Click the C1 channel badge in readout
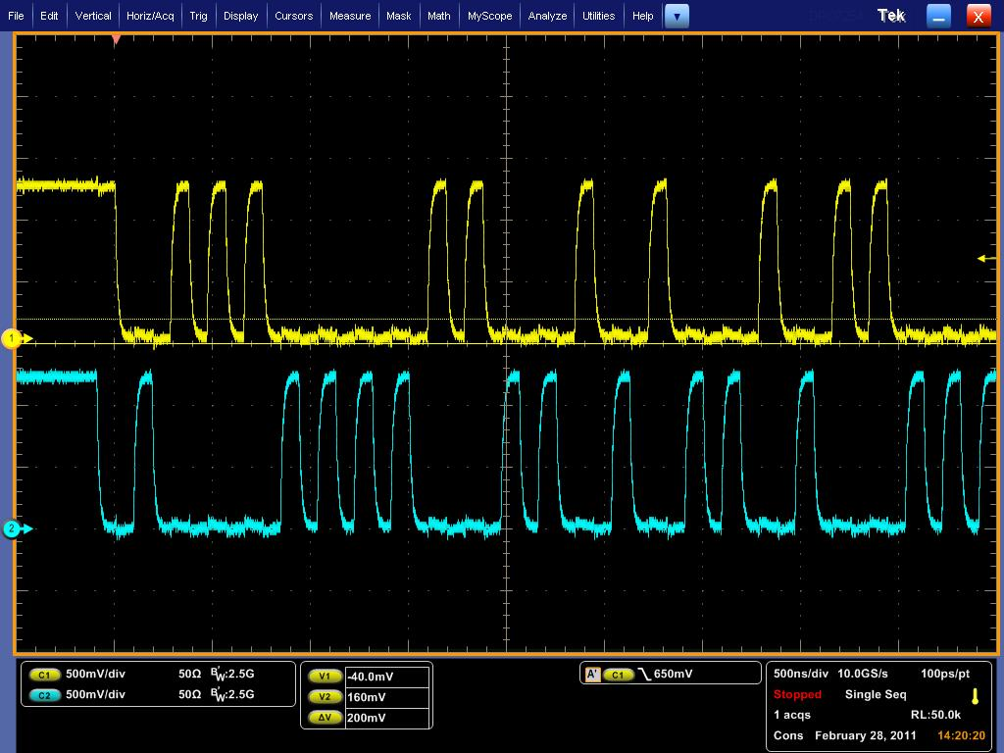Viewport: 1004px width, 753px height. click(x=44, y=675)
